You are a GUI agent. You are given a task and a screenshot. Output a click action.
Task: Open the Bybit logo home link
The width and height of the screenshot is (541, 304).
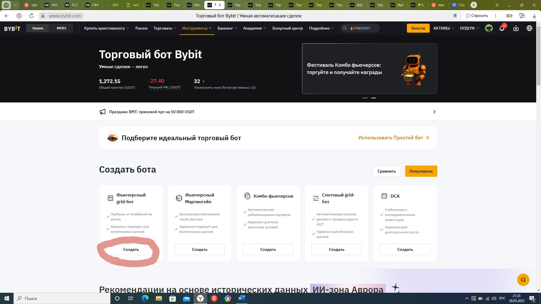(x=12, y=28)
